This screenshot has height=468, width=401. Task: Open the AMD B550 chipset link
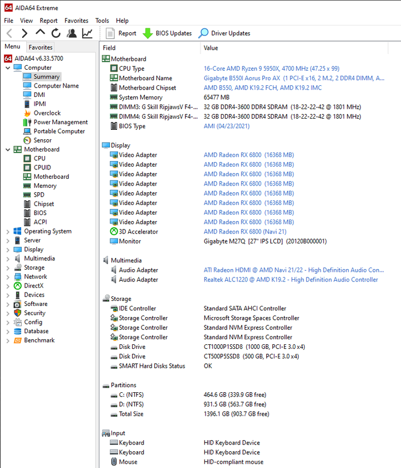pyautogui.click(x=262, y=88)
